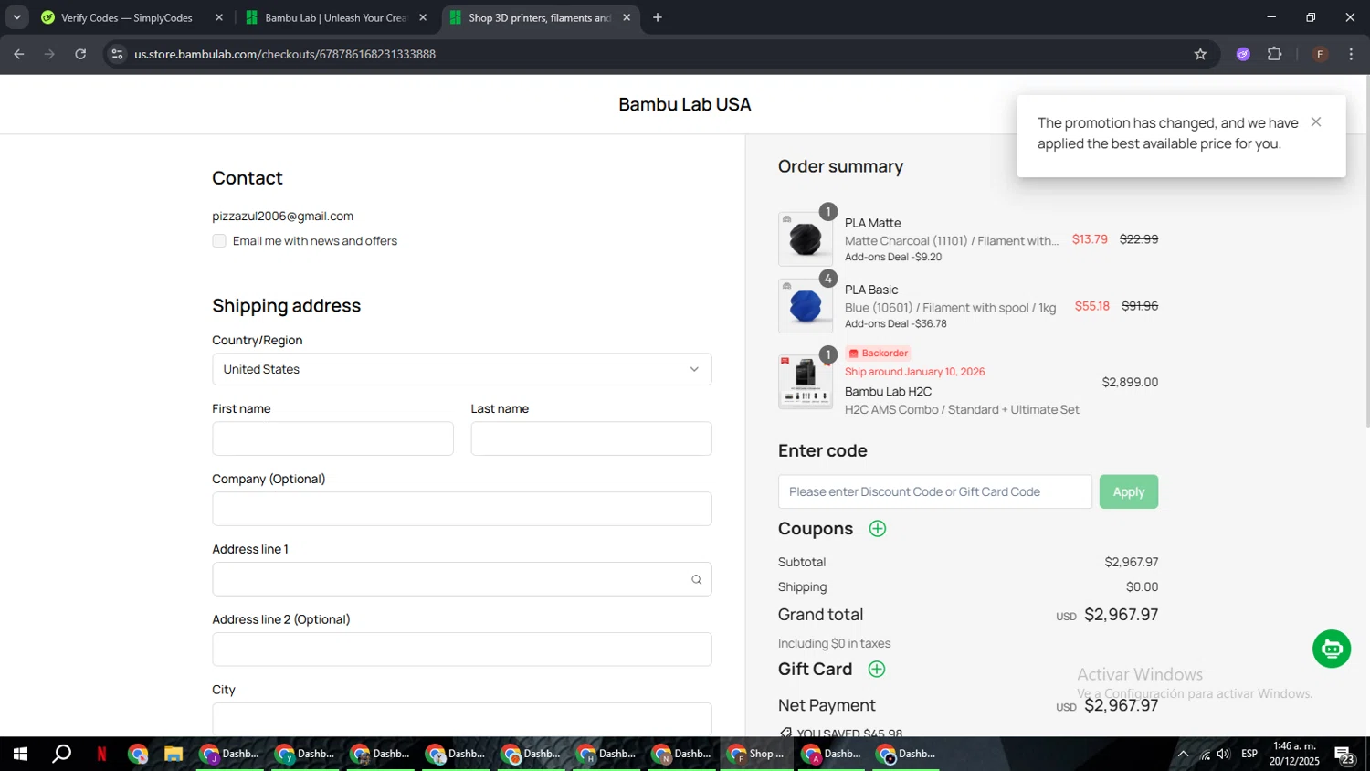
Task: Focus the First name field
Action: (332, 438)
